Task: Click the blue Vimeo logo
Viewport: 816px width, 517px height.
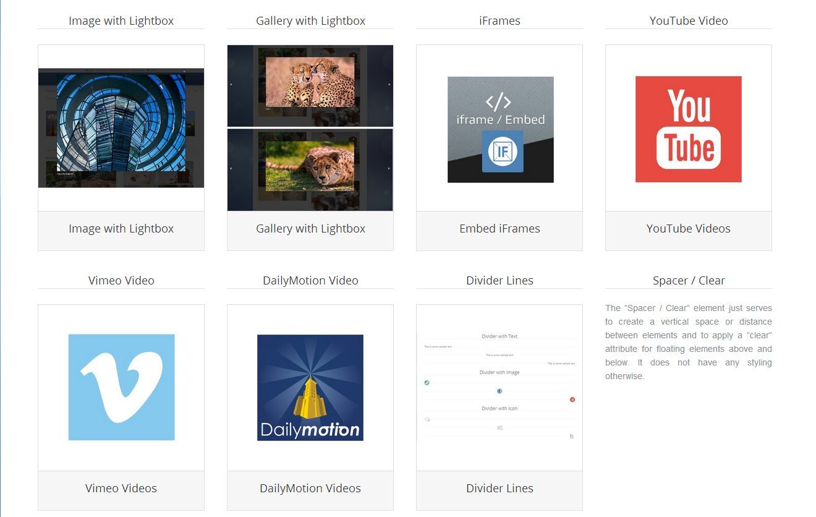Action: (121, 387)
